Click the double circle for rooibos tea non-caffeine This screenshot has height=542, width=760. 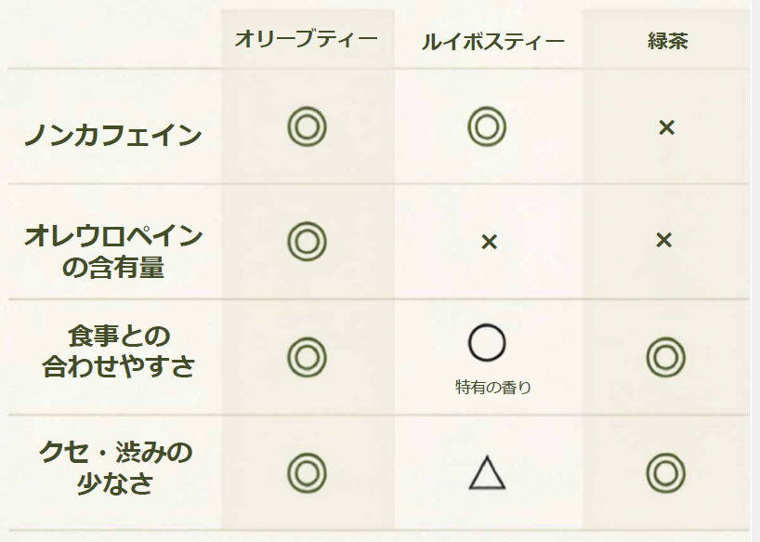(487, 127)
